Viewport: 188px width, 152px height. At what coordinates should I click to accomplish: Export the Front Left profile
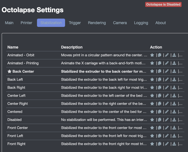pyautogui.click(x=174, y=136)
